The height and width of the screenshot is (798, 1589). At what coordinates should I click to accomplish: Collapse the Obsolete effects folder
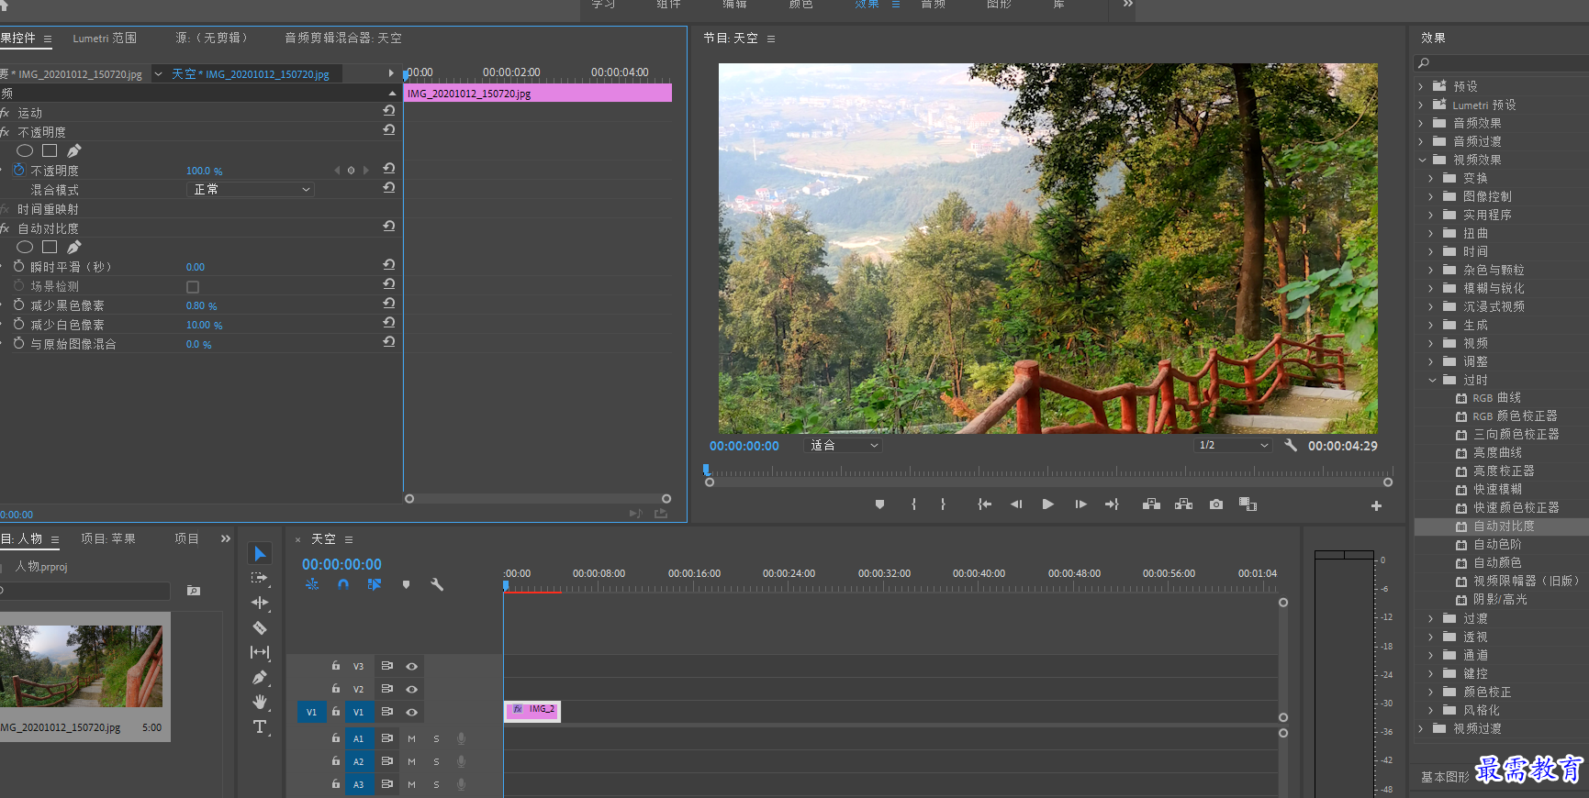tap(1432, 380)
